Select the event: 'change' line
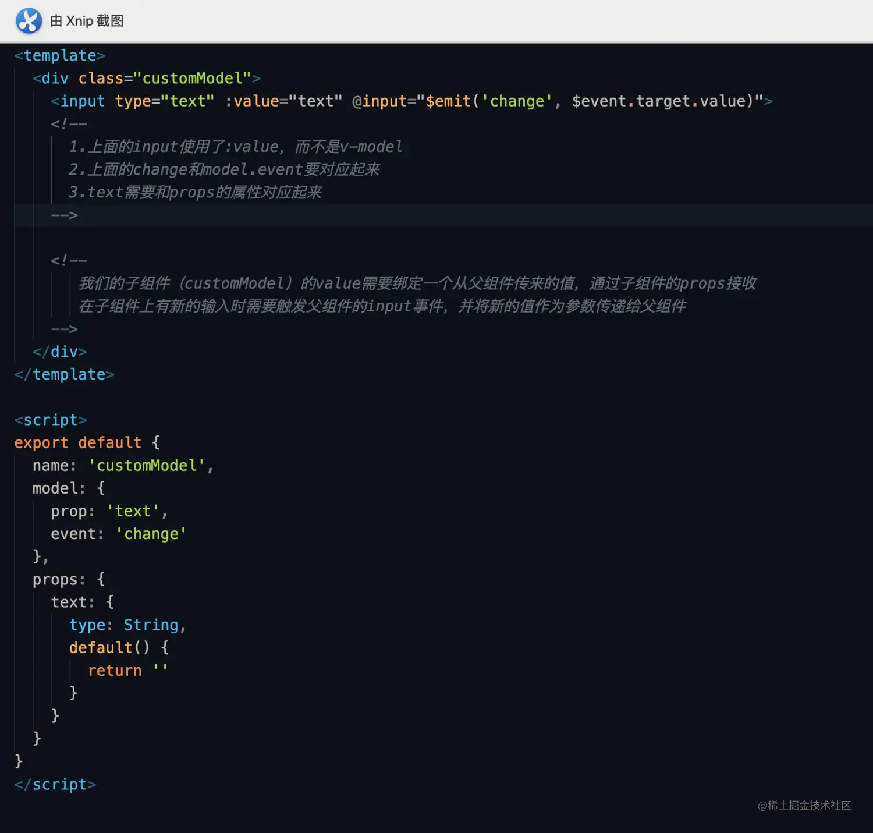The image size is (873, 833). coord(119,533)
